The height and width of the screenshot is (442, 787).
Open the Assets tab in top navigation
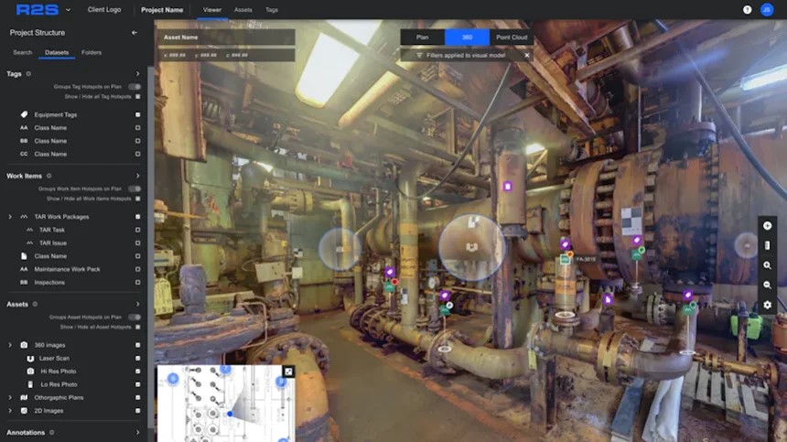pyautogui.click(x=243, y=10)
